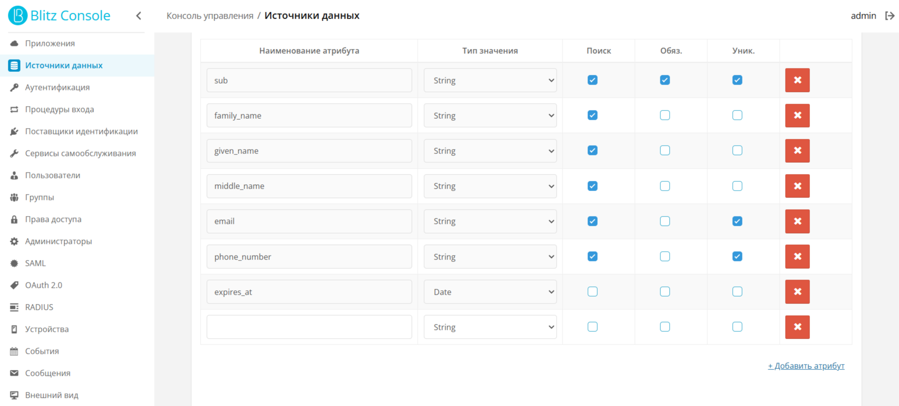Delete the email attribute row
899x406 pixels.
(x=797, y=221)
